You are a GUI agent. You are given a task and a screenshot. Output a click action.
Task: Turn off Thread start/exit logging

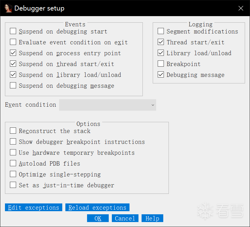point(161,42)
